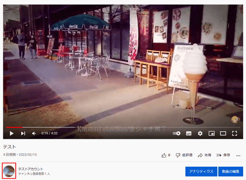Skip to next video

tap(23, 134)
